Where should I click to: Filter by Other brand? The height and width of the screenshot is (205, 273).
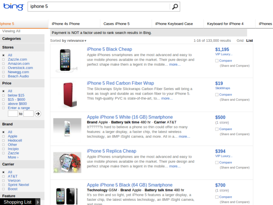(x=12, y=145)
